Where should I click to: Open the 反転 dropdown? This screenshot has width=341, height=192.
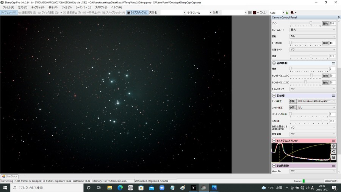(313, 36)
